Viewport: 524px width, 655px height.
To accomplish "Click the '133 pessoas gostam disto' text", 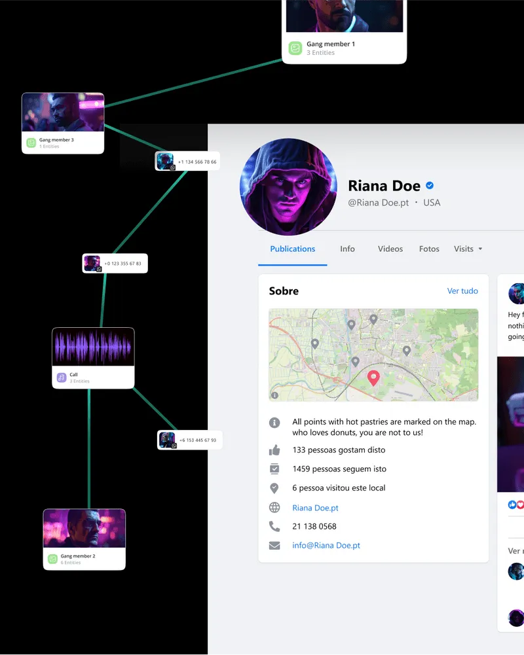I will click(x=339, y=450).
